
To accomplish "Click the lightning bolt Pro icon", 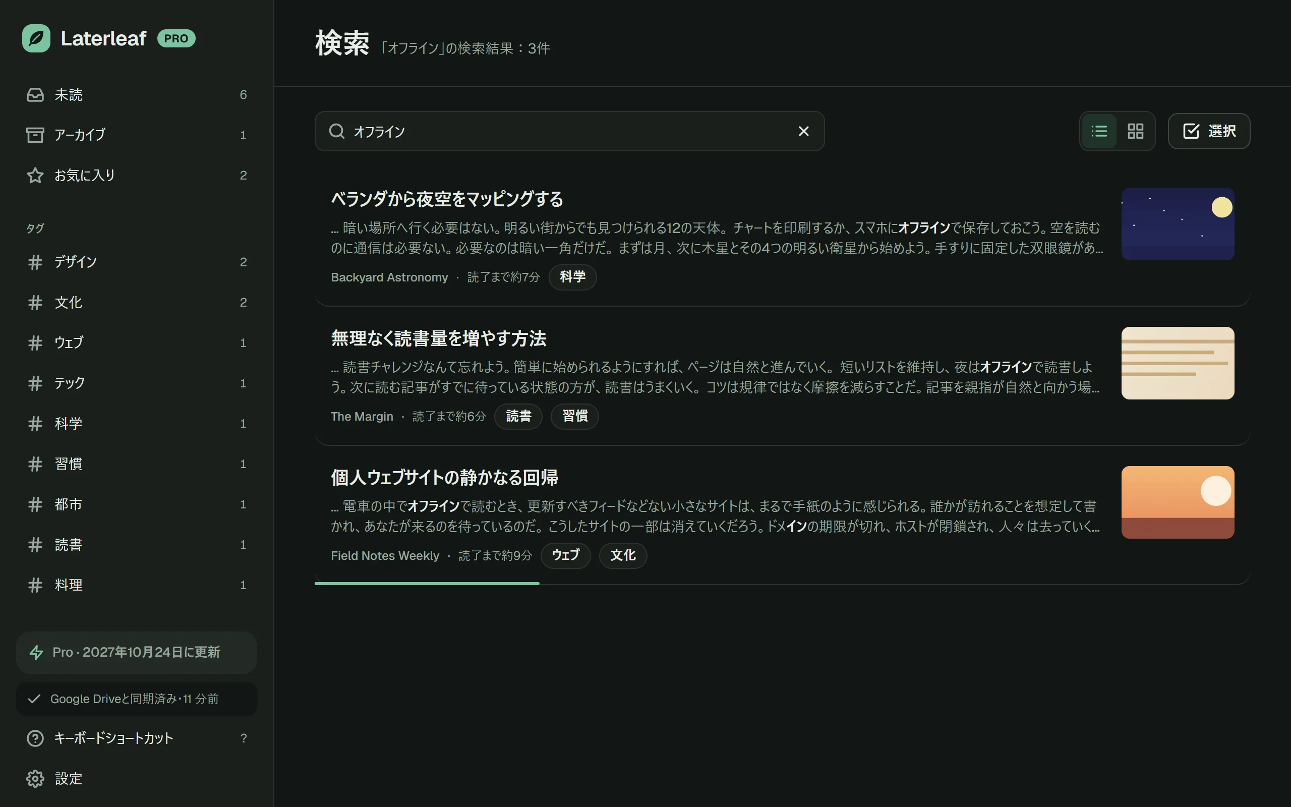I will coord(36,652).
